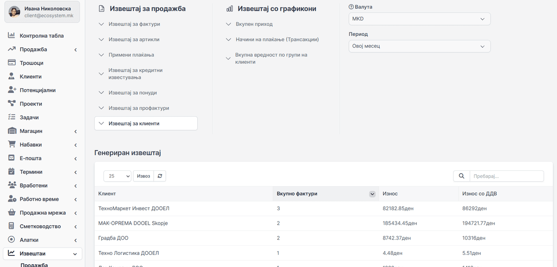The image size is (557, 267).
Task: Click client@ecosystem.mk email text
Action: pos(49,16)
